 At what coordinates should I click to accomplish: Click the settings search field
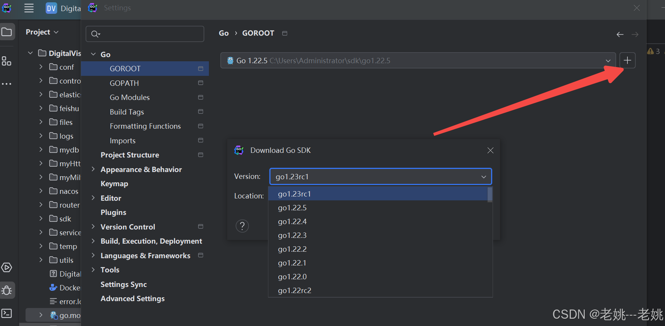[x=145, y=34]
